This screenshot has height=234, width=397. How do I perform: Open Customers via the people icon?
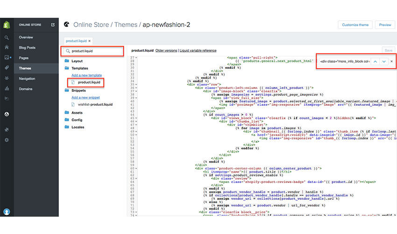tap(7, 78)
